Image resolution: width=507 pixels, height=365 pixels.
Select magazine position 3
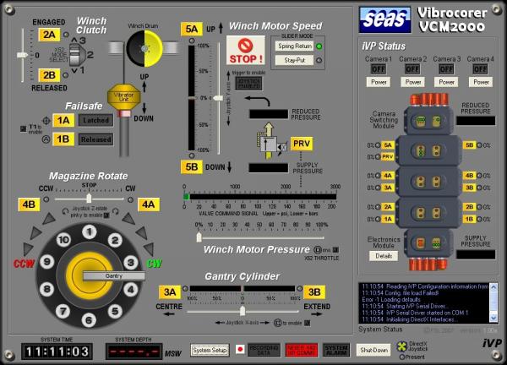131,263
